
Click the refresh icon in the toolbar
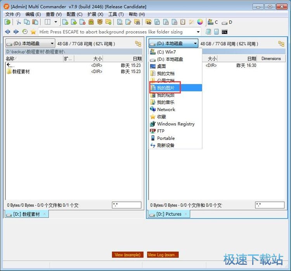pos(7,22)
